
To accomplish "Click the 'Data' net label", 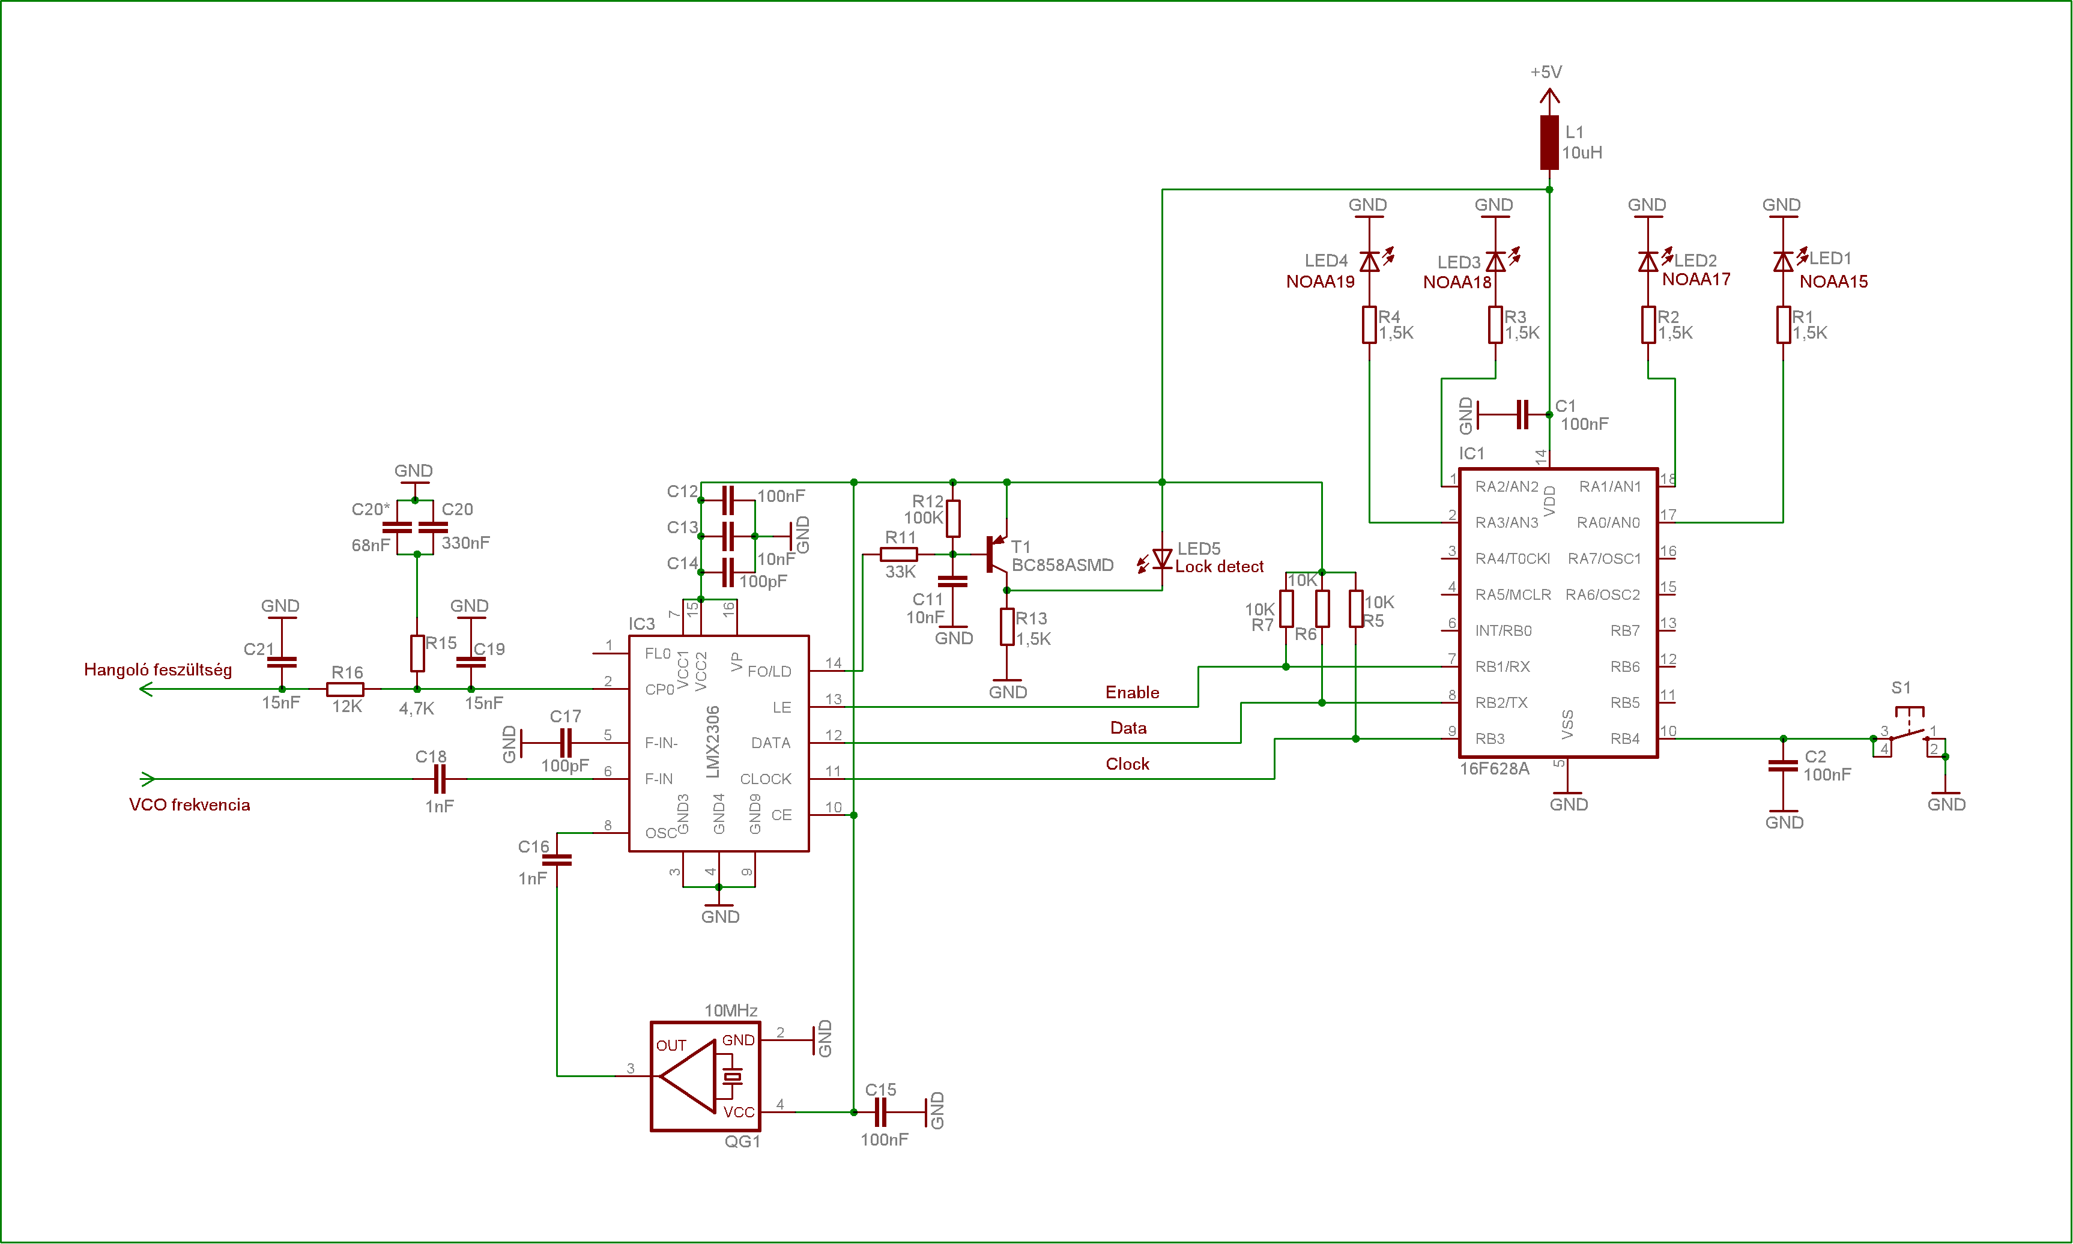I will pos(1128,728).
